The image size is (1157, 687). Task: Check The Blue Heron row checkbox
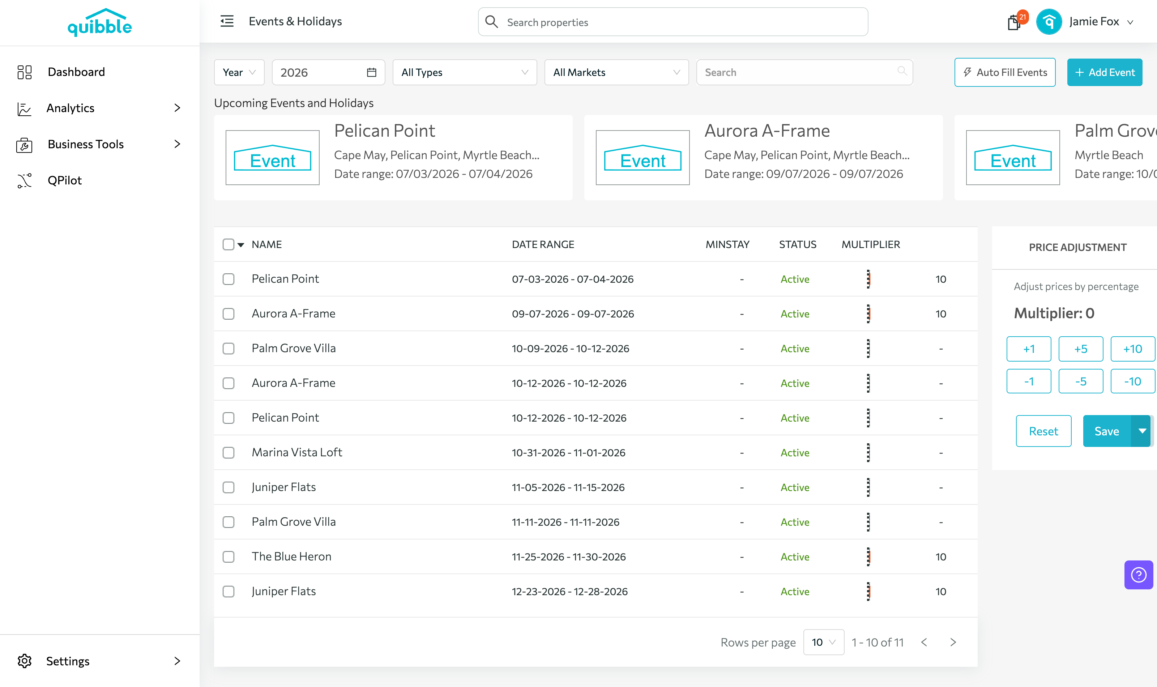click(x=229, y=557)
